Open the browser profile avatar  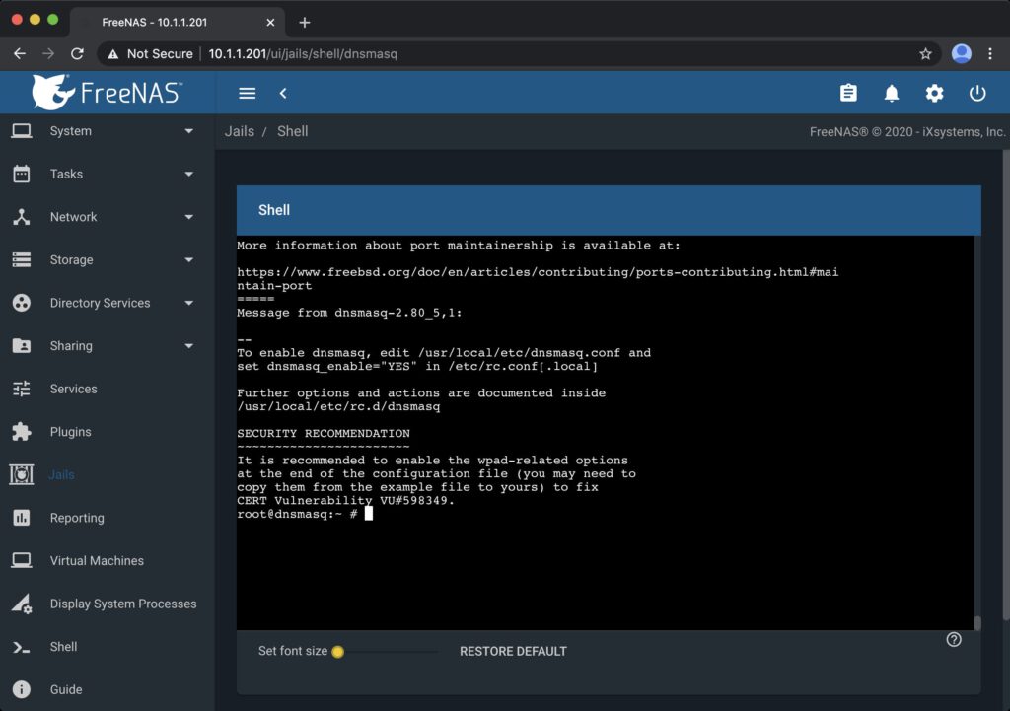coord(962,53)
